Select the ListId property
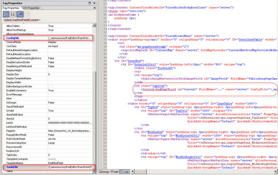The height and width of the screenshot is (175, 278). click(9, 123)
